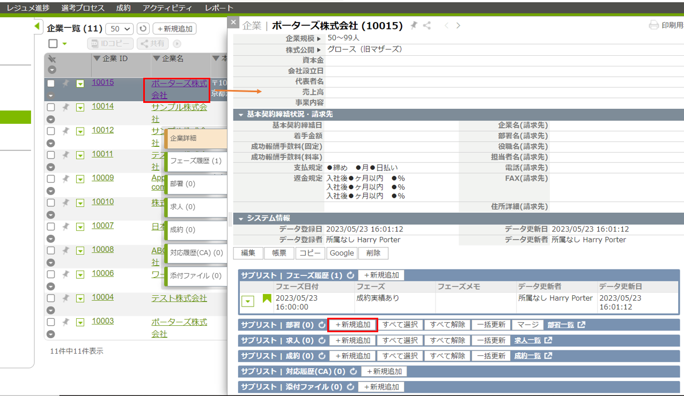Click the printer icon for 印刷用
684x396 pixels.
pyautogui.click(x=653, y=25)
